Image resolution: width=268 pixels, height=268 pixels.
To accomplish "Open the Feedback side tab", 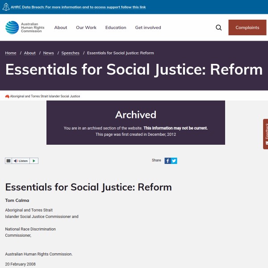I will click(x=265, y=134).
